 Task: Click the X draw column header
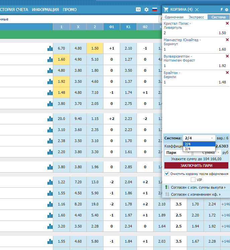[x=78, y=27]
